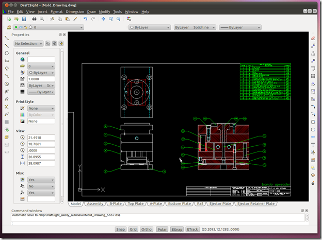Click the Trim T-shaped icon

[x=313, y=145]
